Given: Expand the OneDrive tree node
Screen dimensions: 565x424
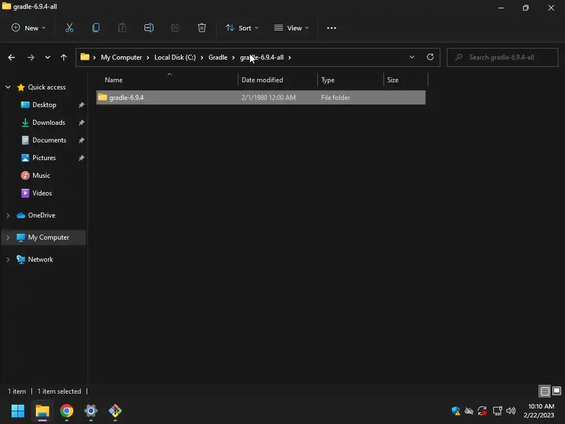Looking at the screenshot, I should pyautogui.click(x=8, y=215).
